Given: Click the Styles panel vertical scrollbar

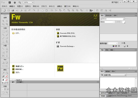Looking at the screenshot, I should (x=136, y=83).
